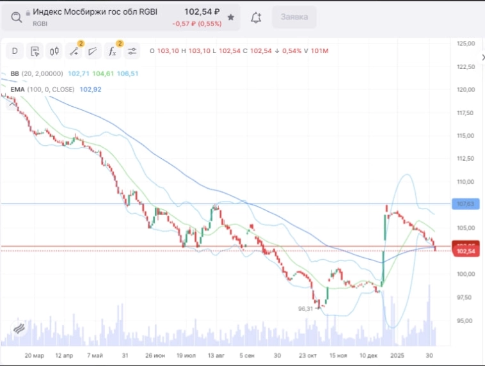Click the 107,63 price level marker
This screenshot has width=485, height=366.
465,204
